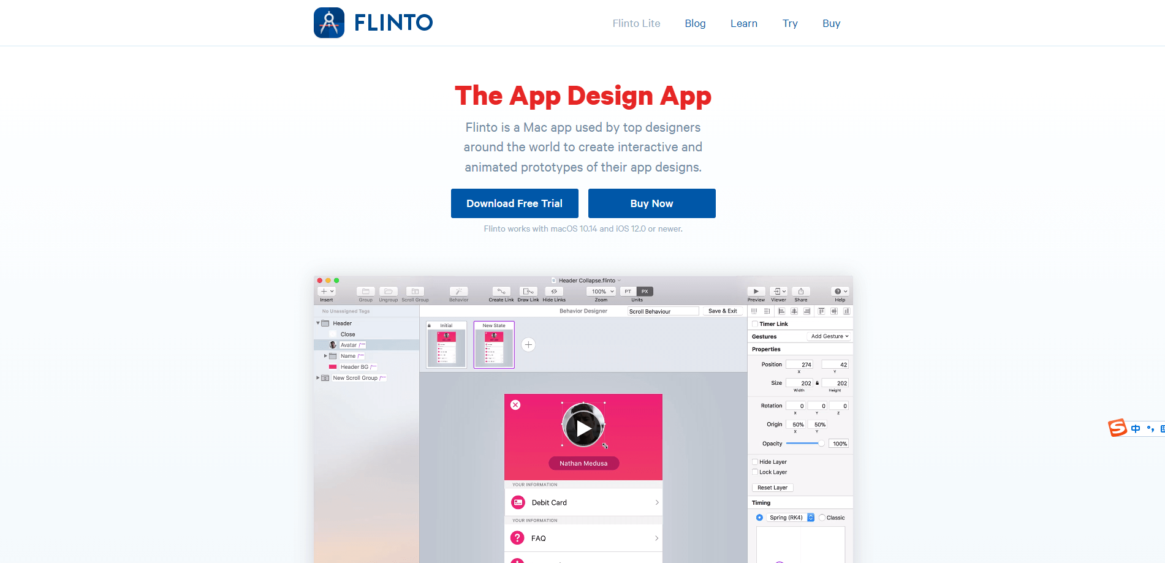Go to the Blog page
The width and height of the screenshot is (1165, 563).
point(695,23)
